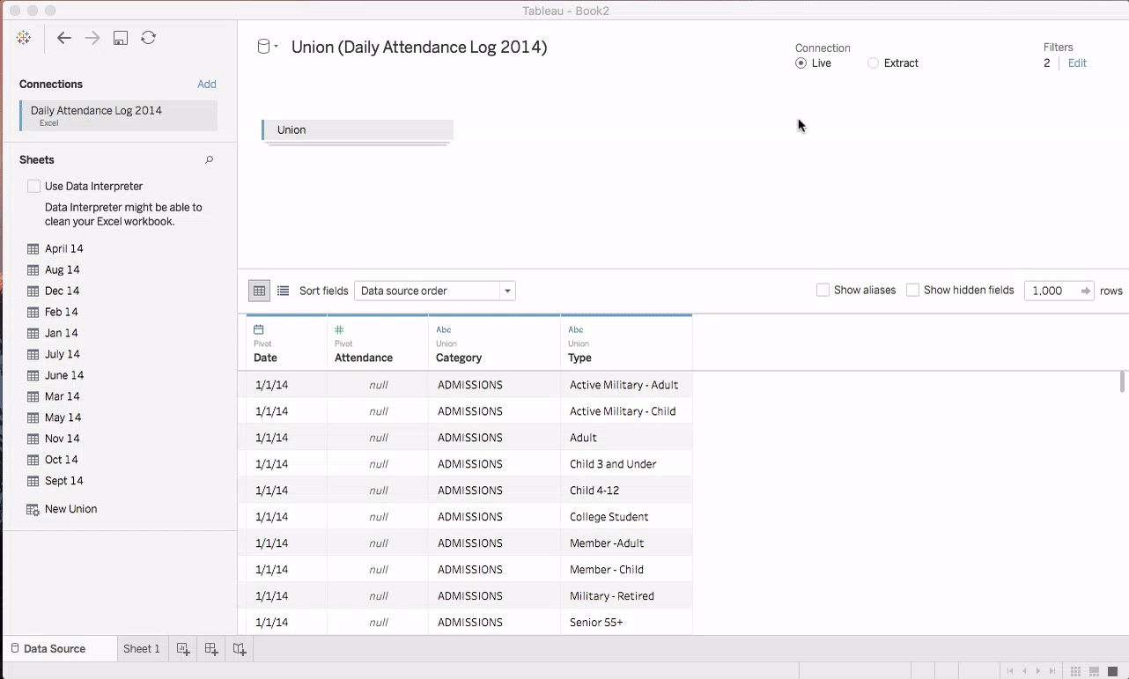Open the Sort fields dropdown
The height and width of the screenshot is (679, 1129).
click(435, 291)
